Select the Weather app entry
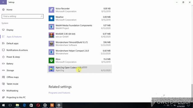This screenshot has height=108, width=193. (80, 18)
